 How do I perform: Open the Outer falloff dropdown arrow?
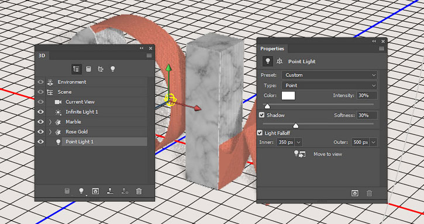(374, 142)
